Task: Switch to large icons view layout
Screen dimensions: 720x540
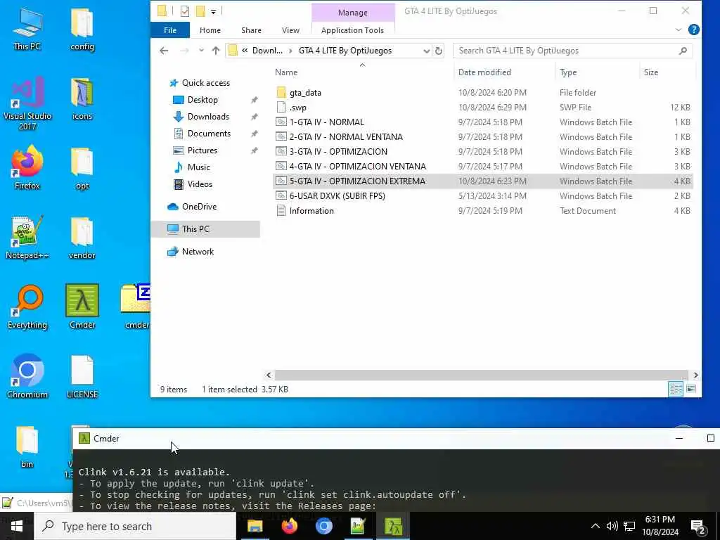Action: (691, 389)
